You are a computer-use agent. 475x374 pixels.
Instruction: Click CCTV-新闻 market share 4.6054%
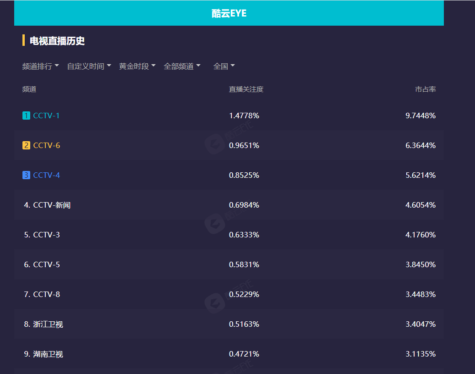click(x=420, y=205)
